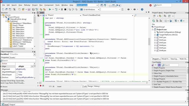Image resolution: width=189 pixels, height=106 pixels.
Task: Click the Object Inspector property search field
Action: click(18, 61)
